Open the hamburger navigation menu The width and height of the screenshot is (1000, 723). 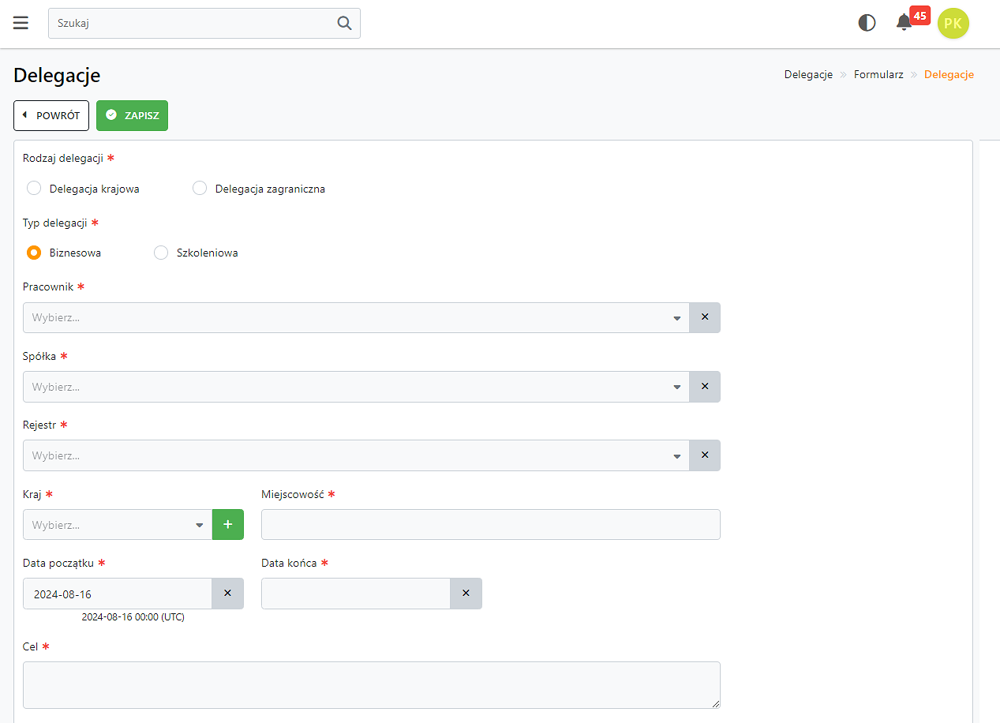coord(21,23)
